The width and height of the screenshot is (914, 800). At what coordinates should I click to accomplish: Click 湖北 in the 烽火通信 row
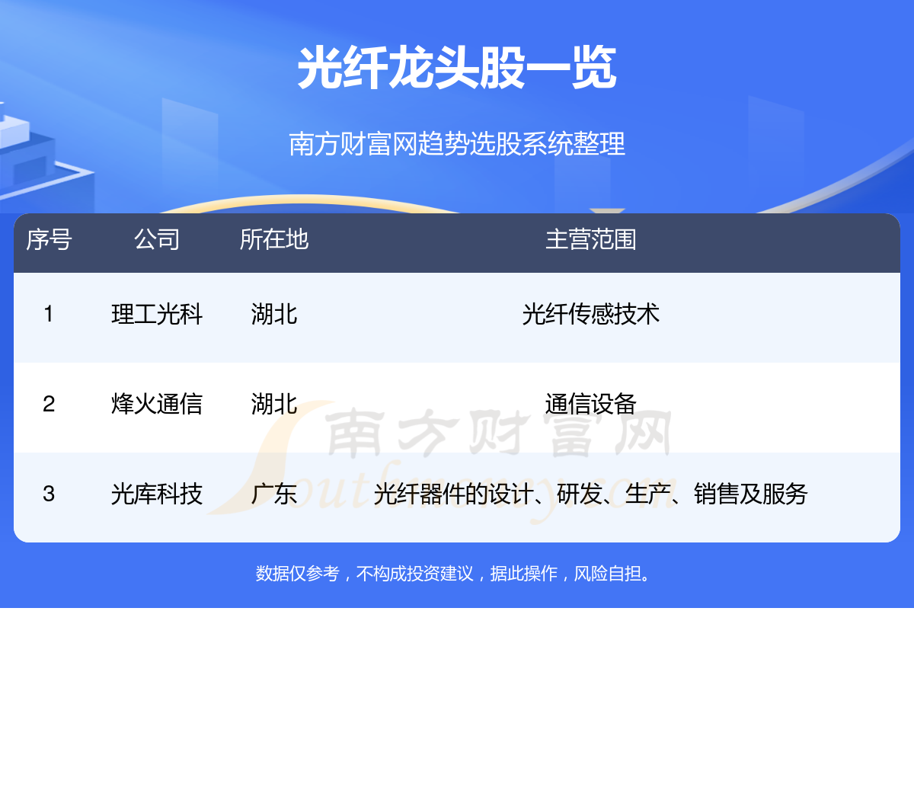[x=274, y=404]
